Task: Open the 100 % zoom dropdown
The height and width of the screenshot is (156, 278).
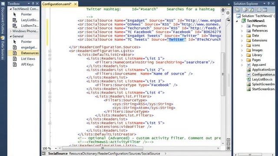Action: pyautogui.click(x=56, y=148)
